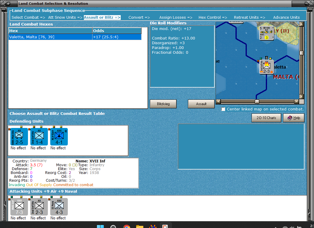Click the Cost/Turns: 3/2 value

(x=72, y=180)
